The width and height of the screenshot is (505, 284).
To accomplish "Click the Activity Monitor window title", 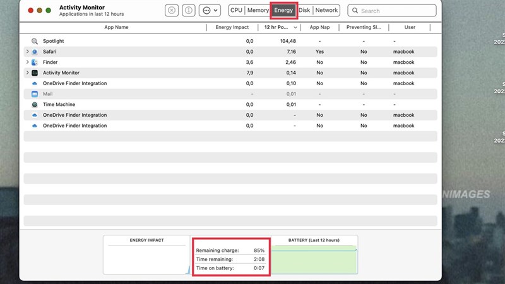I will (82, 8).
